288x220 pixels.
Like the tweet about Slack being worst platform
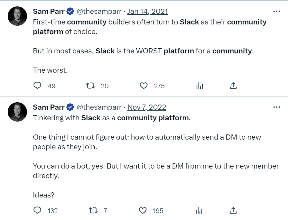(x=144, y=86)
